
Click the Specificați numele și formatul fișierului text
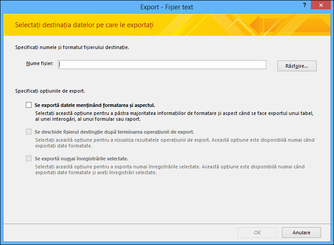72,47
